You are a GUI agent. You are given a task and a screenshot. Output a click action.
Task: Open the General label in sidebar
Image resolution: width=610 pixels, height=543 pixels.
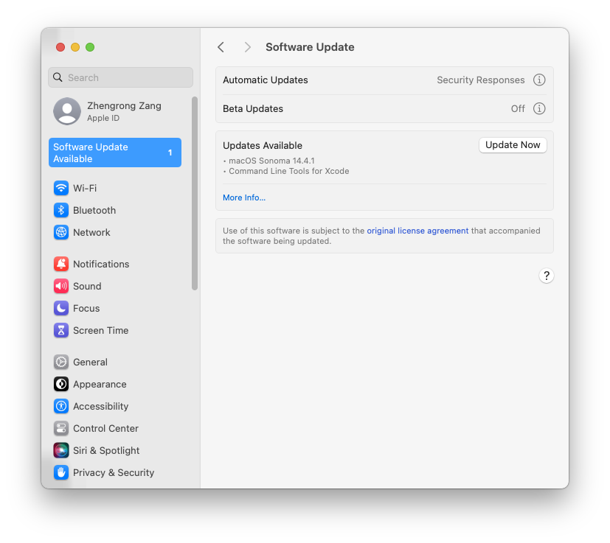click(90, 362)
